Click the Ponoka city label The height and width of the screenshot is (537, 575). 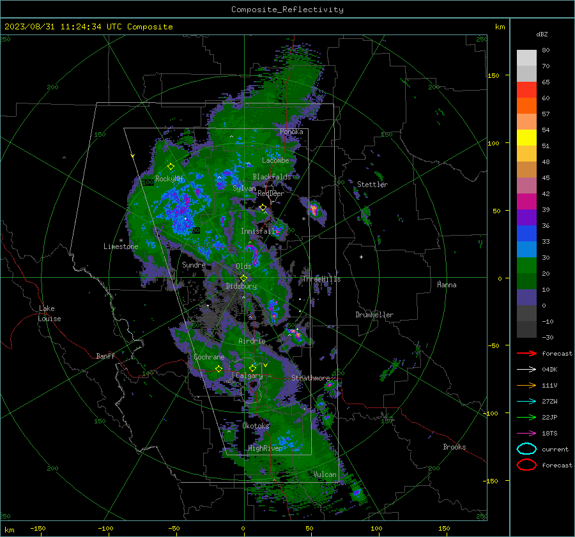[291, 132]
